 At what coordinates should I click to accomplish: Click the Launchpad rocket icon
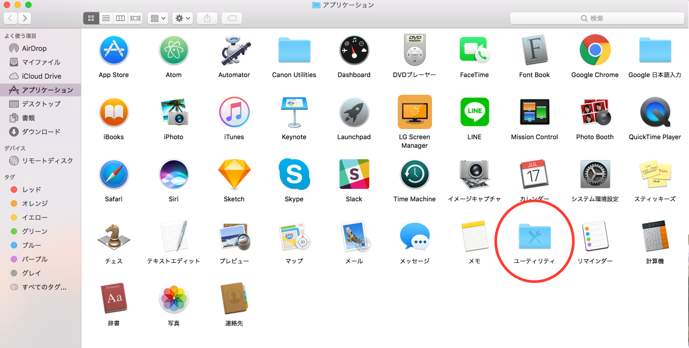[354, 113]
